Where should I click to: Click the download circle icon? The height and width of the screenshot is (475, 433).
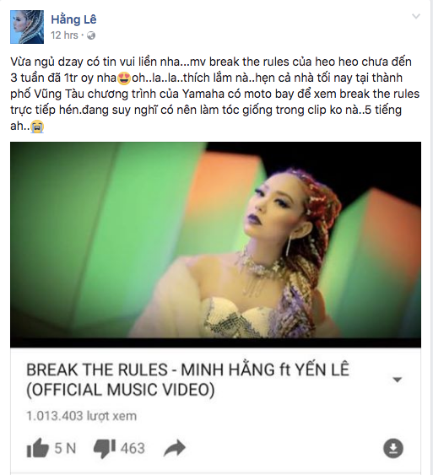click(393, 448)
